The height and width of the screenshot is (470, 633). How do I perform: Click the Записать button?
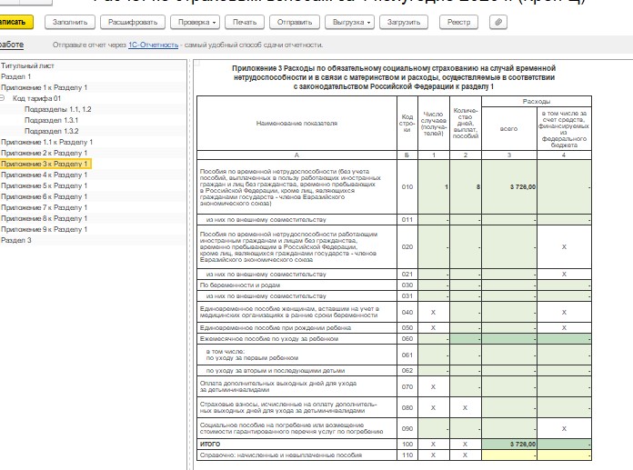15,22
